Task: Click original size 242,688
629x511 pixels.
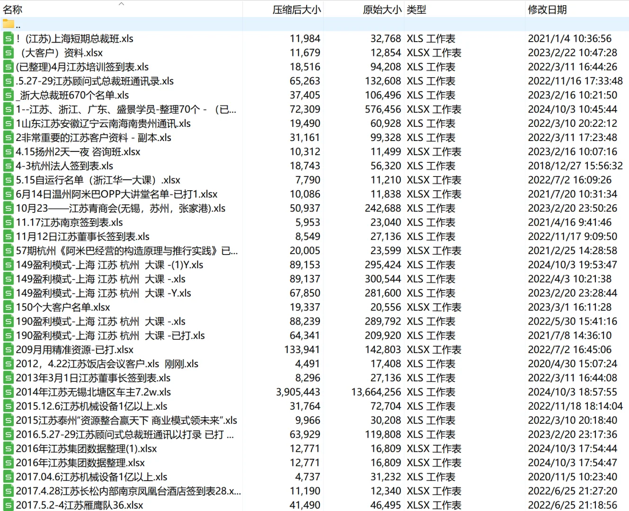Action: (383, 208)
